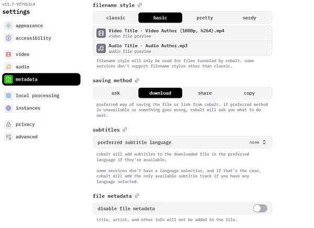Click the video file preview film icon

click(101, 33)
